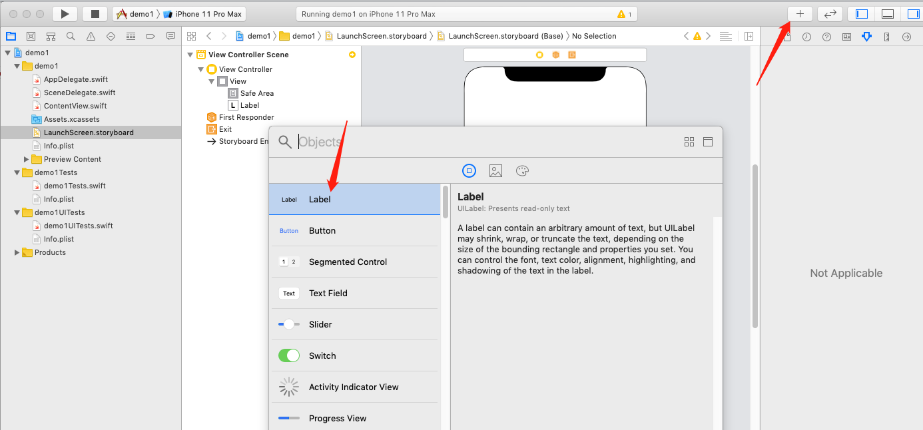Open the History inspector clock icon

point(806,37)
